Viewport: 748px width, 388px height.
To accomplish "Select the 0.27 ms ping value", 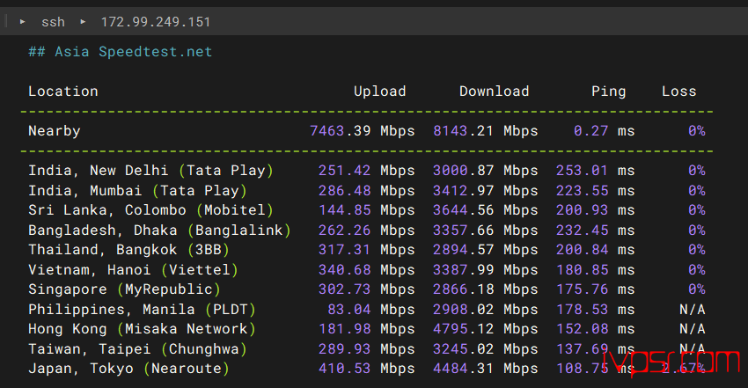I will [x=605, y=130].
